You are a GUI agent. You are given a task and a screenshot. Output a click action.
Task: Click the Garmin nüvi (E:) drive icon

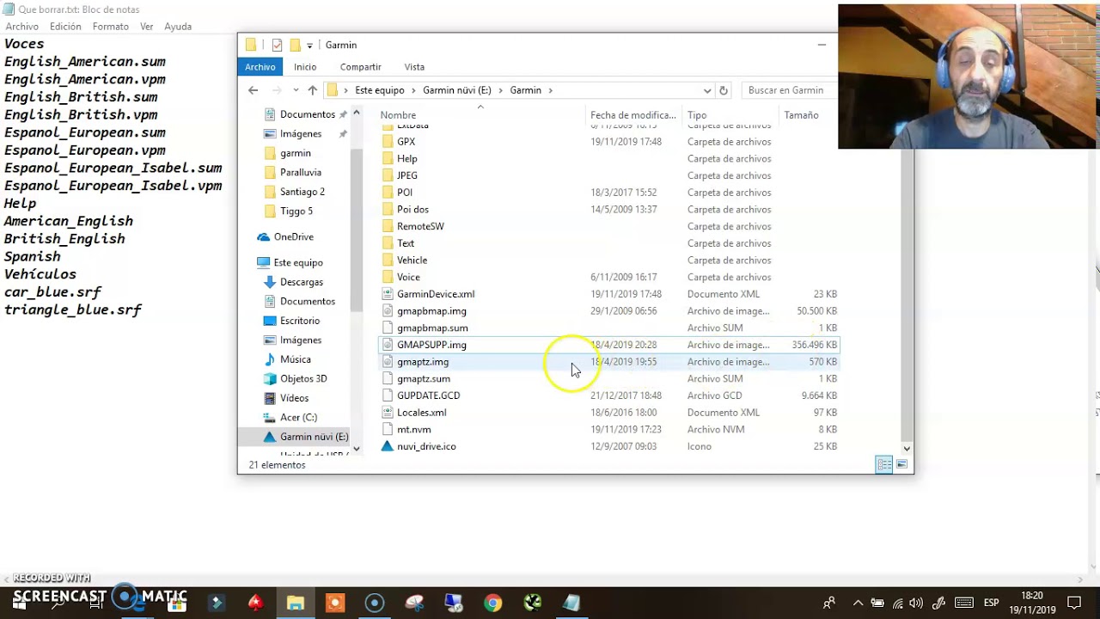pyautogui.click(x=270, y=437)
